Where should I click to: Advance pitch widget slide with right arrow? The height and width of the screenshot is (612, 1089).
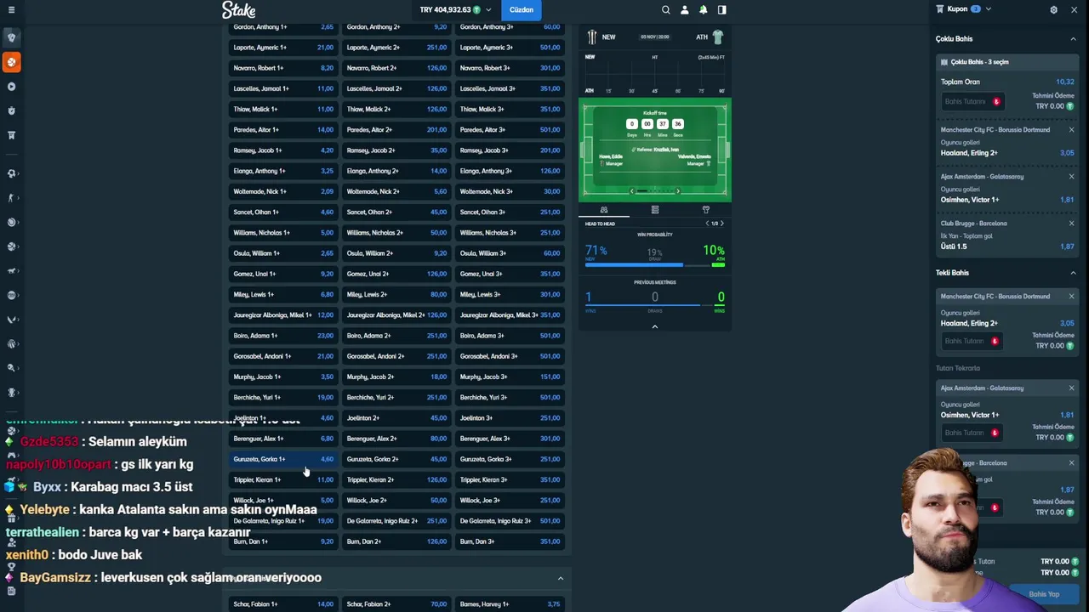coord(678,191)
